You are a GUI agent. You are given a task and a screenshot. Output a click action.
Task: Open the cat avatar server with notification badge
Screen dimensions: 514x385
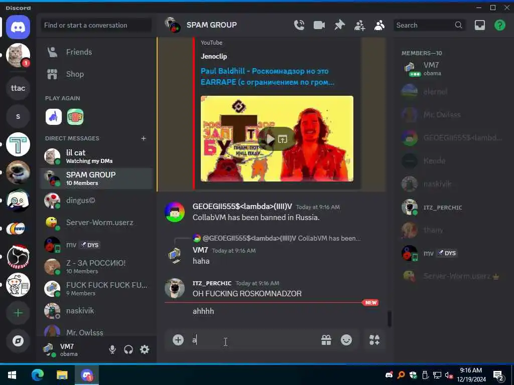(18, 55)
